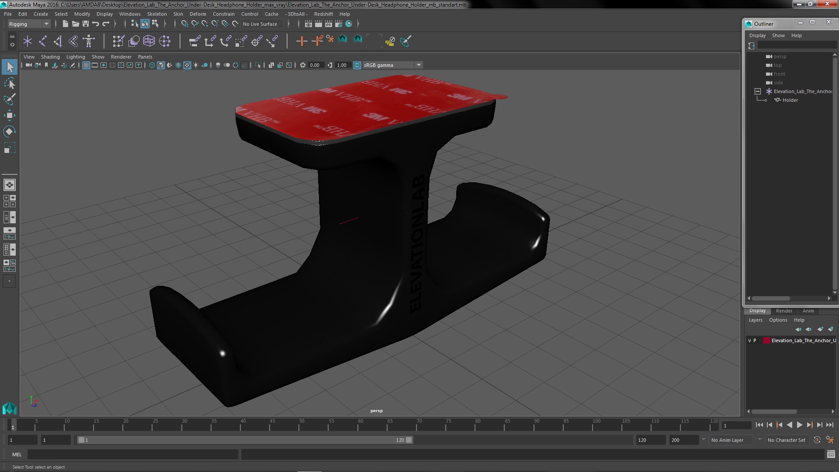Screen dimensions: 839x472
Task: Click frame 60 on the time slider
Action: [x=361, y=425]
